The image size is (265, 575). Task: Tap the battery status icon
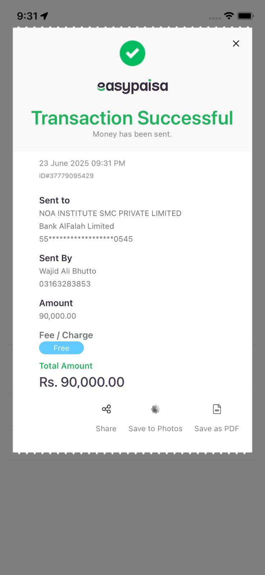pos(246,16)
